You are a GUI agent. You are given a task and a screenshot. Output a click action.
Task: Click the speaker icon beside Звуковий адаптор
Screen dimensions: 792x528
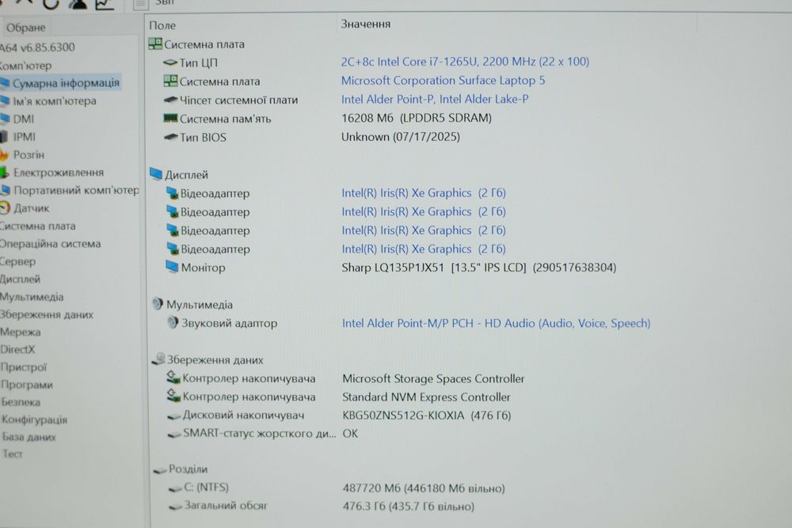[173, 322]
